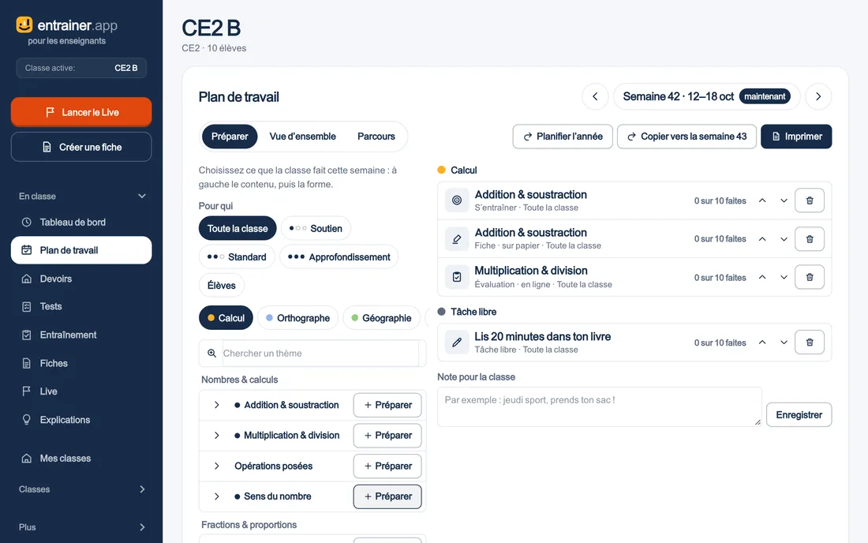Open Tests in the sidebar

pos(81,307)
